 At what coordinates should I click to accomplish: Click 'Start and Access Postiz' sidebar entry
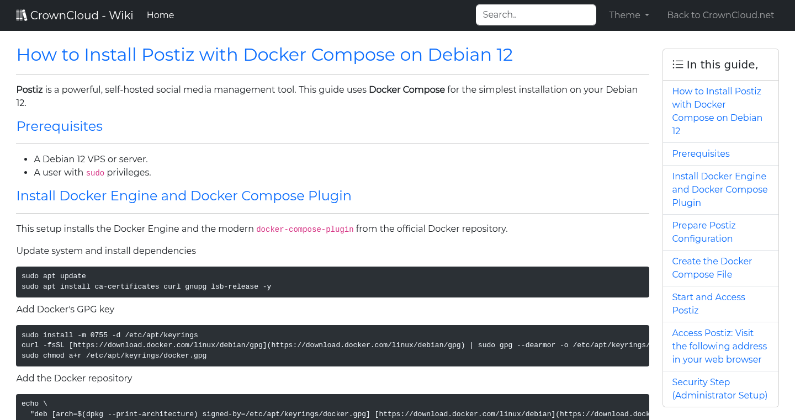[708, 304]
